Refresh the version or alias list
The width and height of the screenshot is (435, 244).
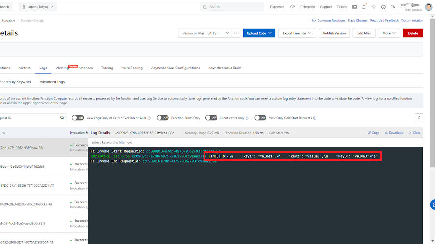[235, 33]
